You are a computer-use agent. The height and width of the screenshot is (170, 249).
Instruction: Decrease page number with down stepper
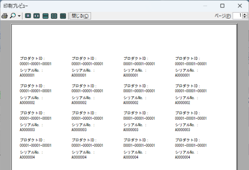(245, 17)
